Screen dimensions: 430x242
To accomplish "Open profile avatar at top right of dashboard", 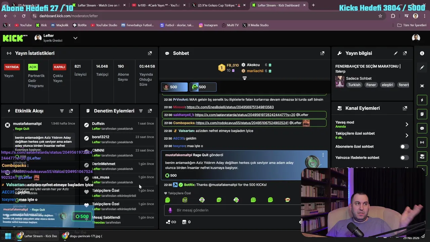I will pyautogui.click(x=416, y=38).
